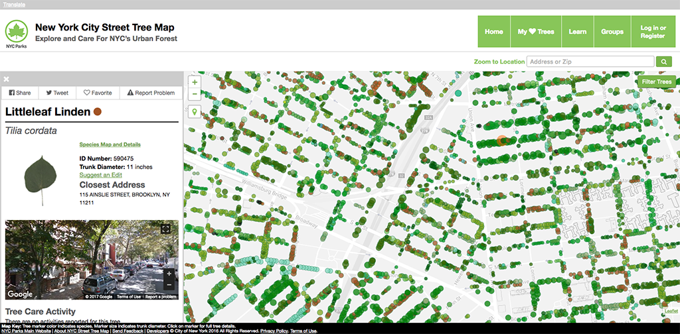
Task: Open Species Map and Details link
Action: click(110, 144)
